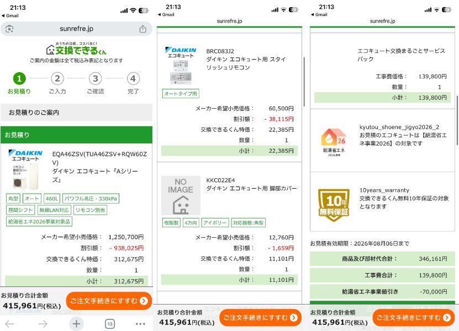Tap the subtotal 312,675円 row
Screen dimensions: 459x331
(x=76, y=281)
